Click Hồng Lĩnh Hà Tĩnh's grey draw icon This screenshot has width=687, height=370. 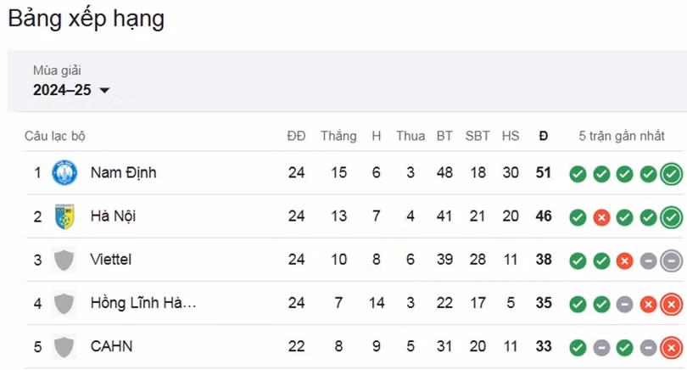click(624, 304)
